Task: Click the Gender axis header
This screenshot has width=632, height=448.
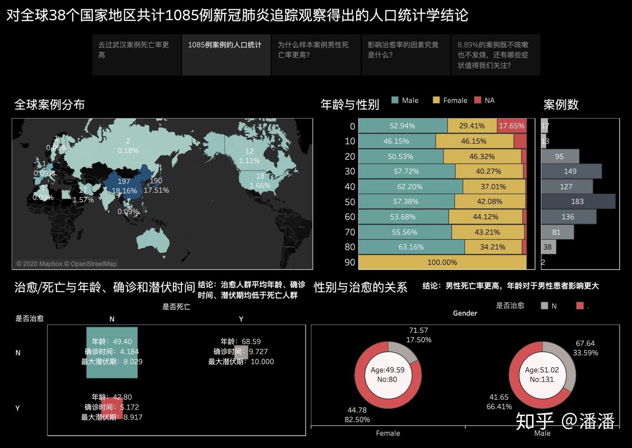Action: pyautogui.click(x=465, y=313)
